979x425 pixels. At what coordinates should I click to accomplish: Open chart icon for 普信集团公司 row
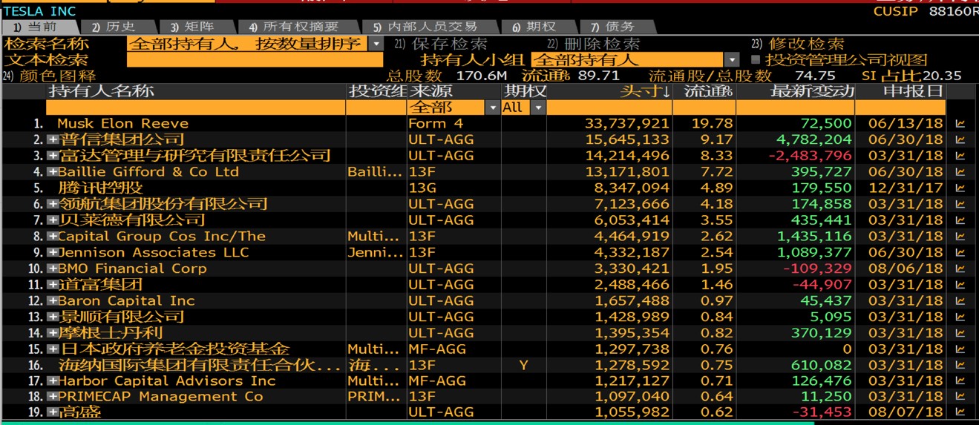[960, 139]
